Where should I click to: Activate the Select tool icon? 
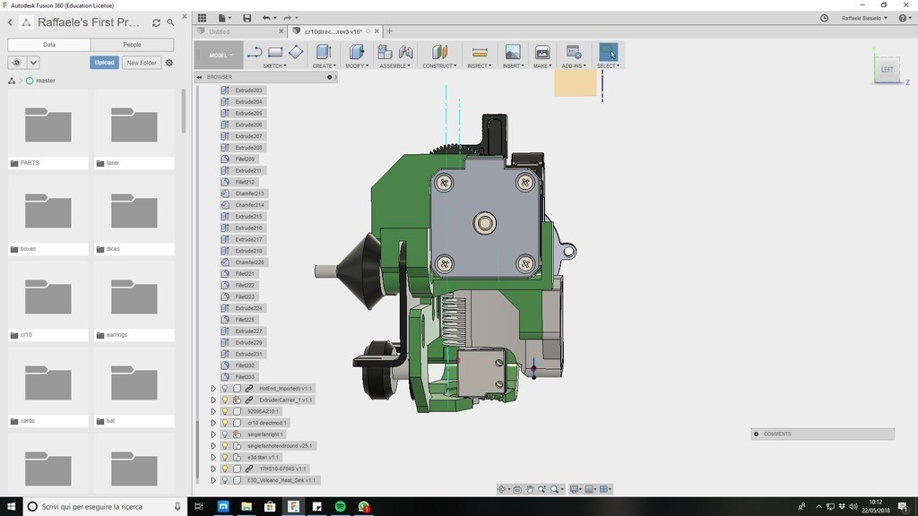click(x=609, y=52)
